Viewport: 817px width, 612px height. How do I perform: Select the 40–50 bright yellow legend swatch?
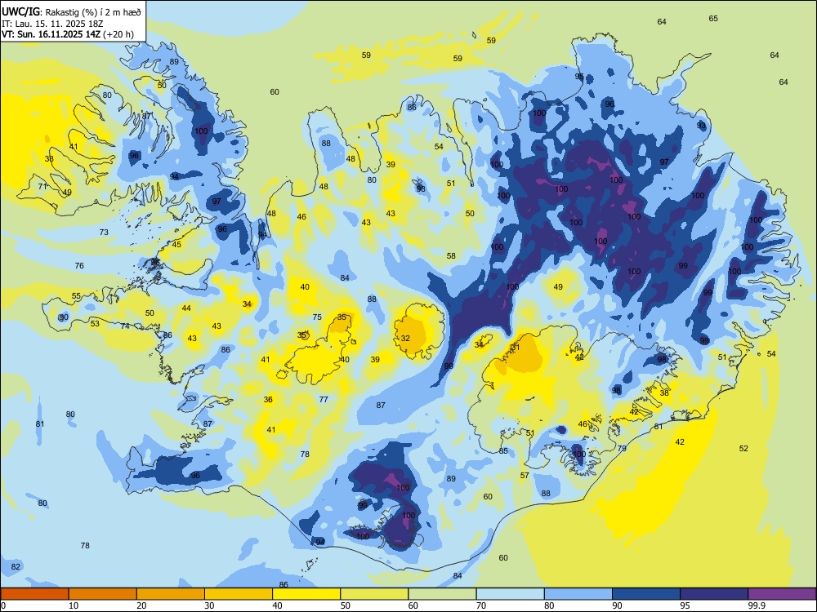click(306, 594)
